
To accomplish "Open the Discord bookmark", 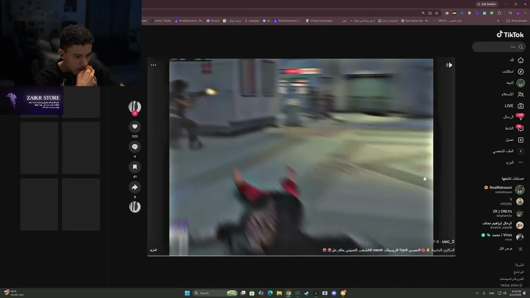I will coord(213,21).
